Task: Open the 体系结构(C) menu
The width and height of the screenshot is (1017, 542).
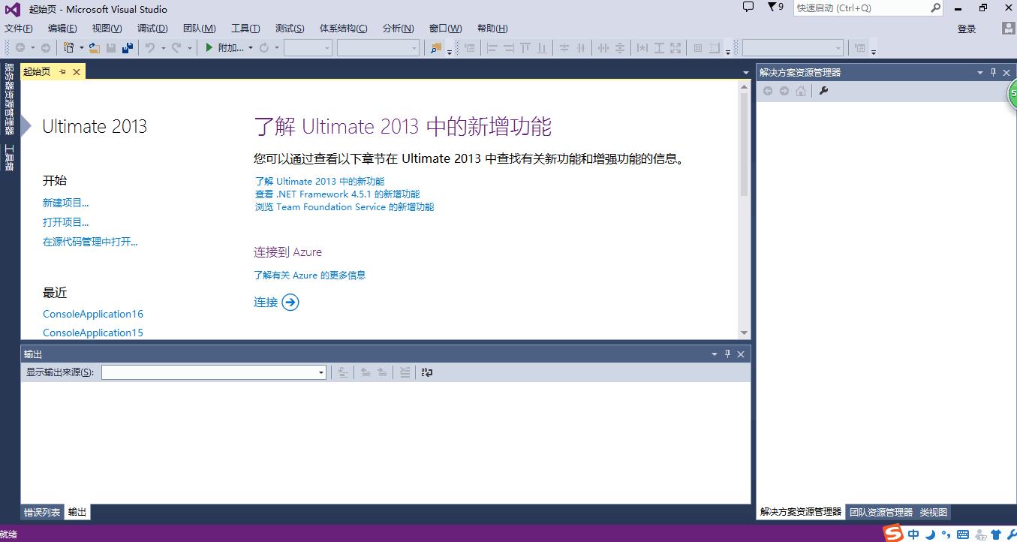Action: pos(344,29)
